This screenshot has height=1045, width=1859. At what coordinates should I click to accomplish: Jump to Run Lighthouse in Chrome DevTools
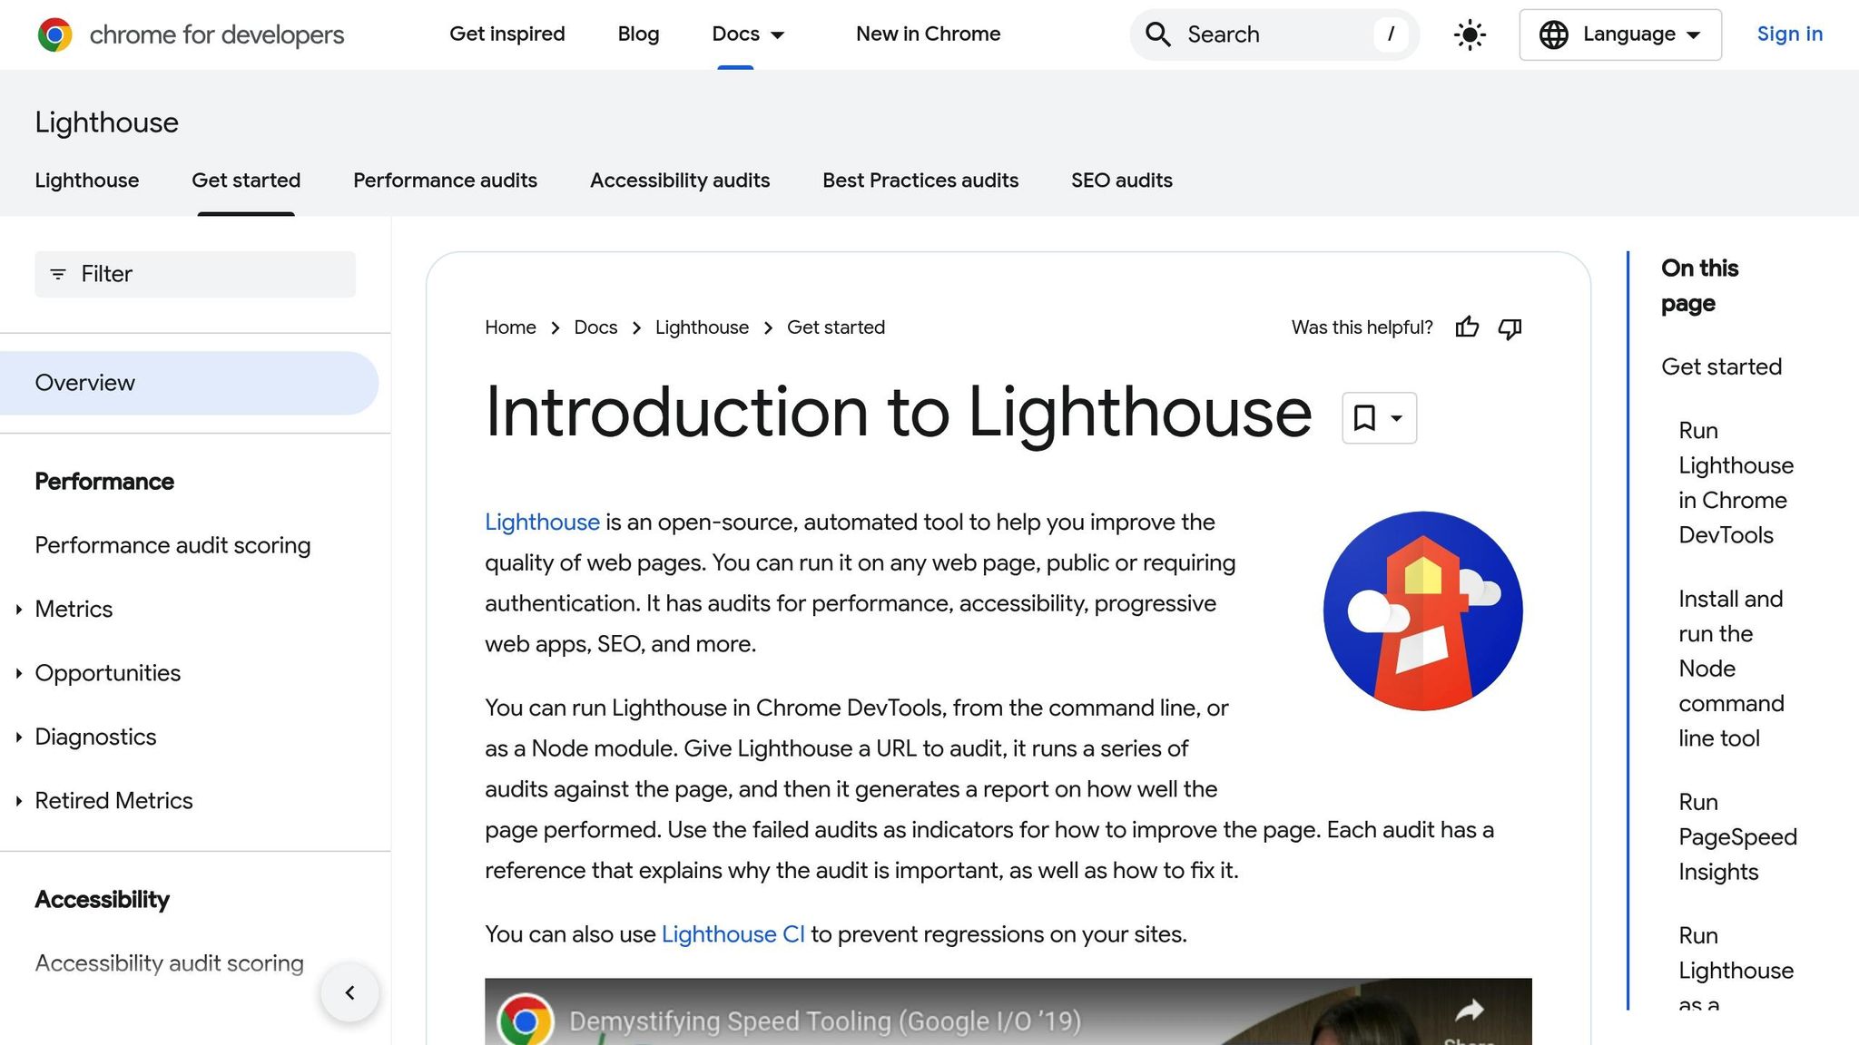pyautogui.click(x=1736, y=483)
